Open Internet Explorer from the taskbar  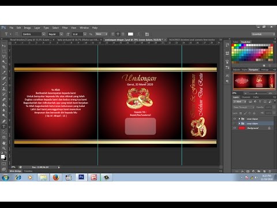coord(18,177)
